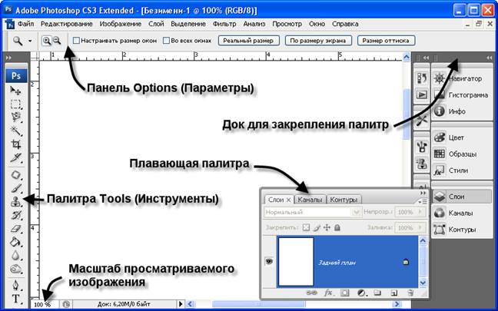Image resolution: width=498 pixels, height=311 pixels.
Task: Toggle lock image pixels brush icon
Action: [317, 227]
